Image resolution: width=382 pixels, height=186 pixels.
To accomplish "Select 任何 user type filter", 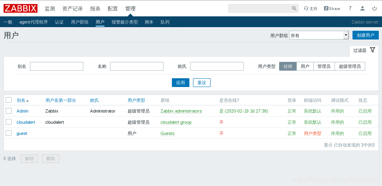I will pos(288,66).
